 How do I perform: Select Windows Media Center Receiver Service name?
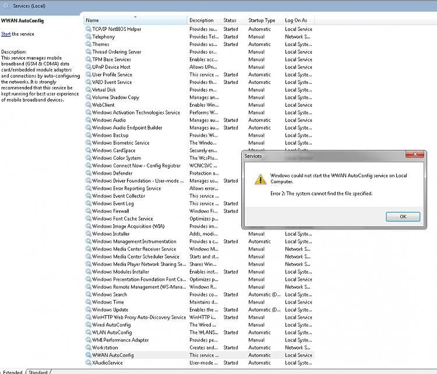134,249
